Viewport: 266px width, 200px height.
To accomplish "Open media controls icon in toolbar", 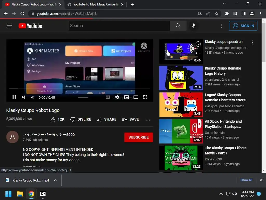I will (235, 14).
